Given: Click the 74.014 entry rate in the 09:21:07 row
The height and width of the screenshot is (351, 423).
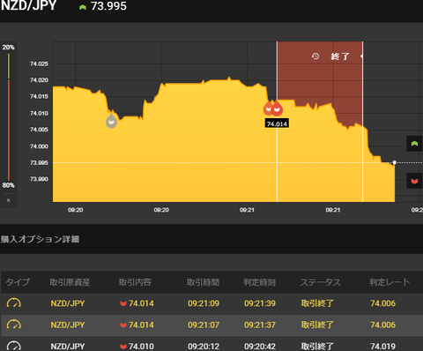Looking at the screenshot, I should tap(141, 325).
